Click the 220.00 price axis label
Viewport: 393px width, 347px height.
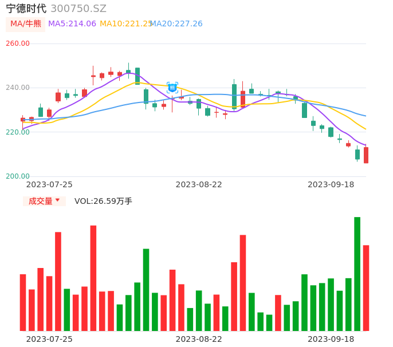coord(18,132)
